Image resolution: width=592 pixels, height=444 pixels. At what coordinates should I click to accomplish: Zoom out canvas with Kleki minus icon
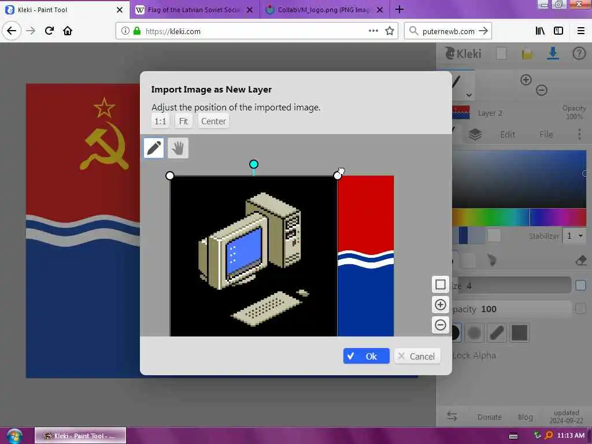click(x=541, y=90)
